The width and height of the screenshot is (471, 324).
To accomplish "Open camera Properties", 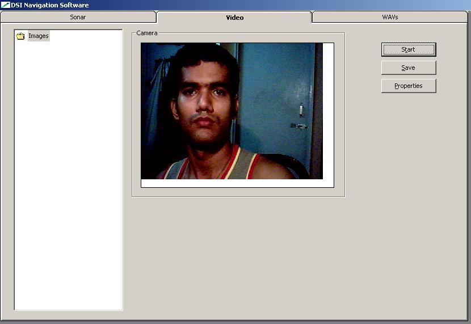I will pyautogui.click(x=408, y=86).
